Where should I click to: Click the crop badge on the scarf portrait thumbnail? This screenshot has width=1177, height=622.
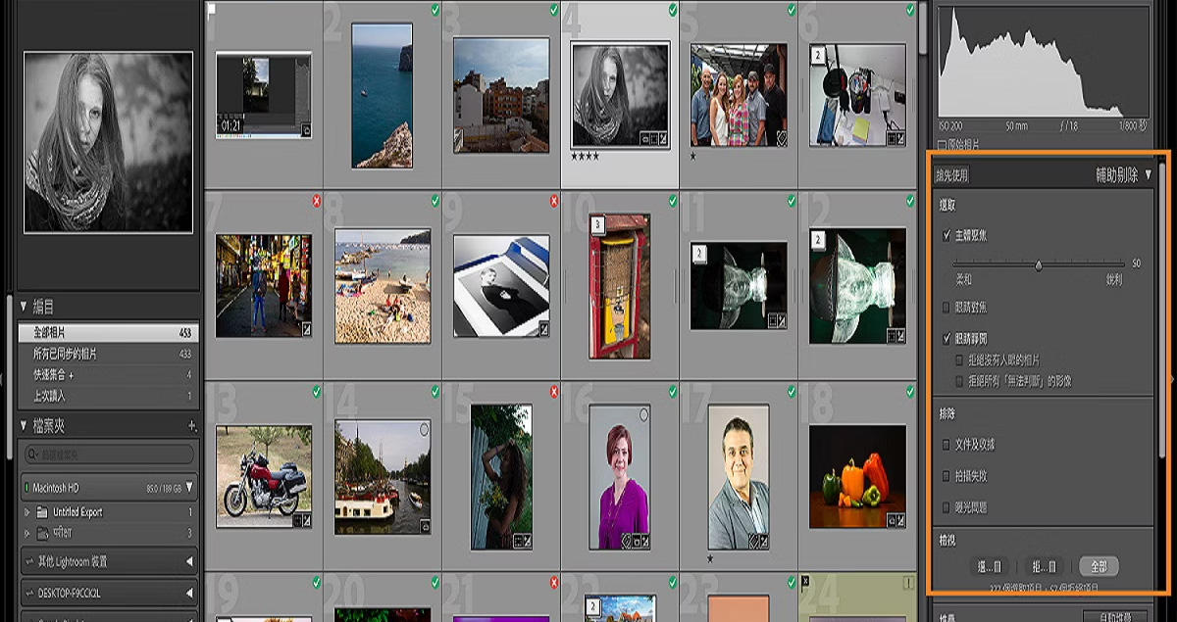654,140
